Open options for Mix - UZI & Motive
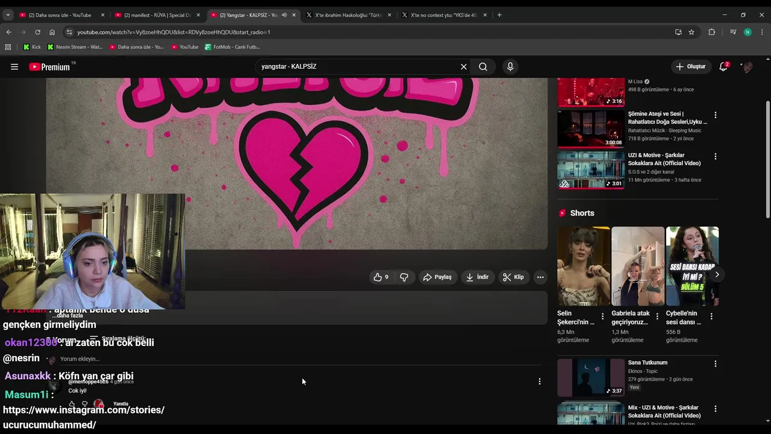The image size is (771, 434). point(715,409)
